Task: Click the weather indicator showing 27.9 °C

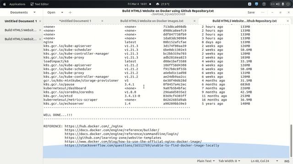Action: [163, 4]
